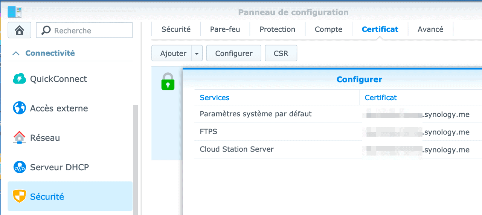Collapse the Connectivité section
Screen dimensions: 482x215
point(16,53)
